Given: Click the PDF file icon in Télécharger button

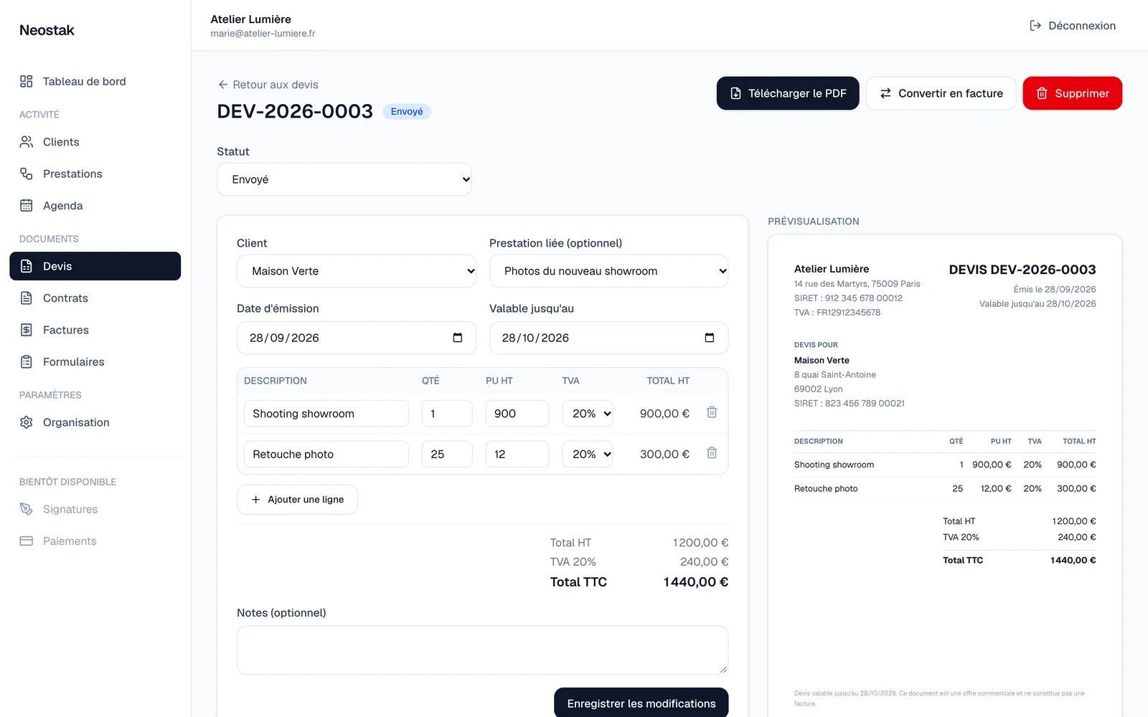Looking at the screenshot, I should (735, 93).
